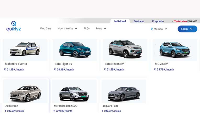The width and height of the screenshot is (200, 114).
Task: Click the Tata Nexon EV title text
Action: [x=114, y=64]
